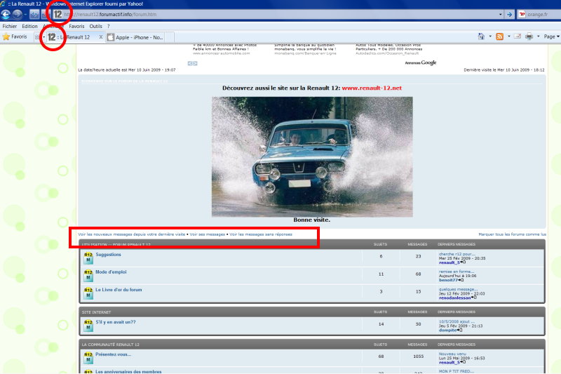The width and height of the screenshot is (561, 374).
Task: Open last post 'remise en forme...'
Action: coord(457,272)
